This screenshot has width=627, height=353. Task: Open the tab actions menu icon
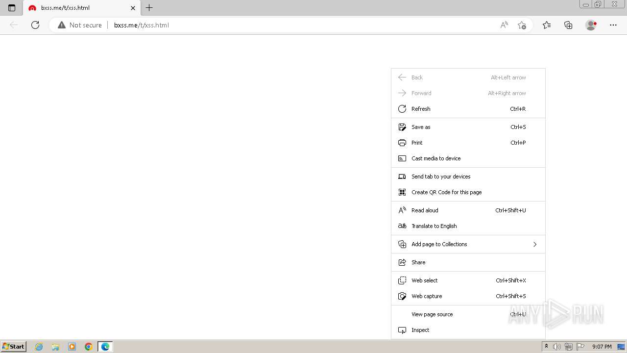(x=12, y=8)
